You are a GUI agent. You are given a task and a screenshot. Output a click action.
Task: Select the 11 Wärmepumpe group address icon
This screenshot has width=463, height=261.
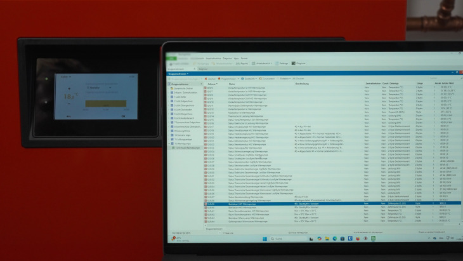coord(172,144)
